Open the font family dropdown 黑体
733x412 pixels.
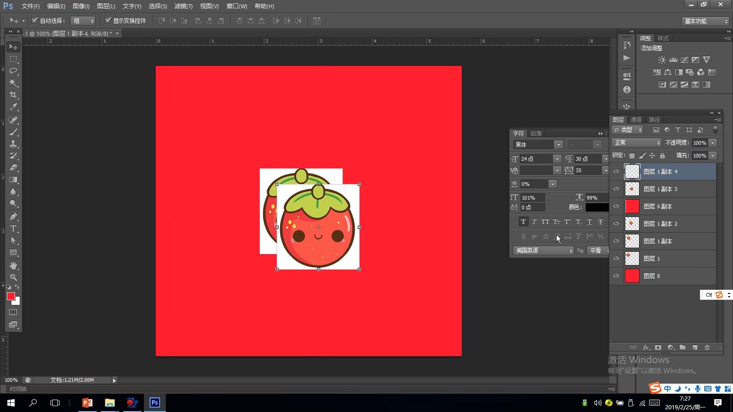click(538, 145)
